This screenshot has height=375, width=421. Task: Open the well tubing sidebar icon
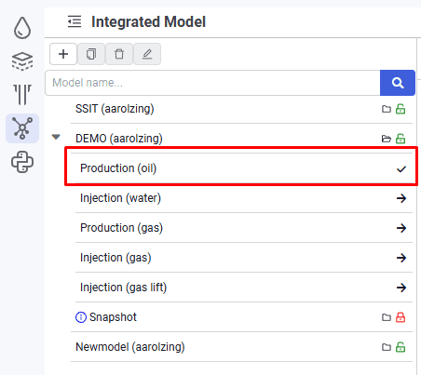[x=22, y=94]
